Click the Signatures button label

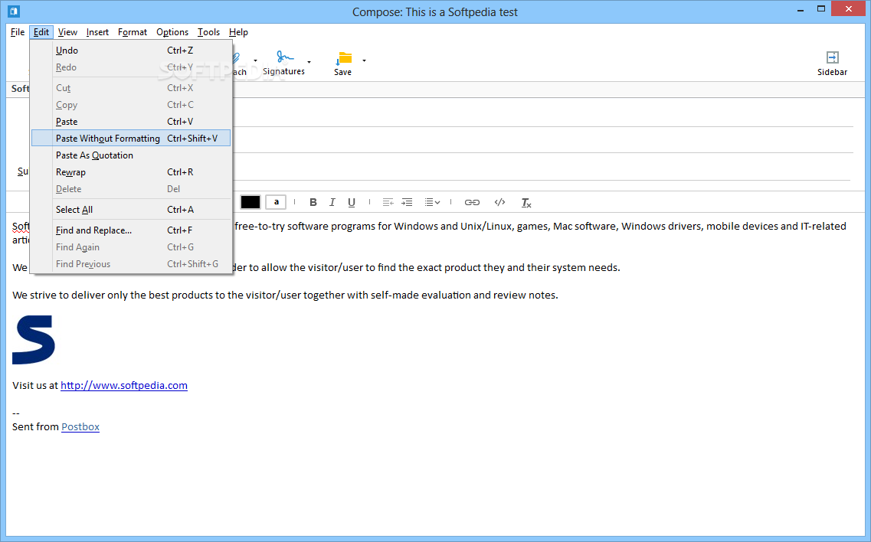pos(284,72)
